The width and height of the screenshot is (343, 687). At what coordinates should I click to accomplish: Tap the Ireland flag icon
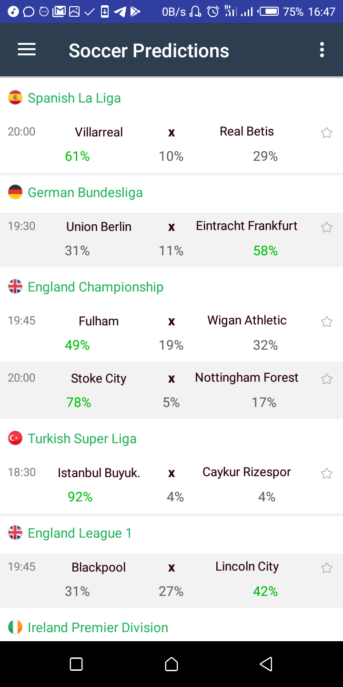pyautogui.click(x=15, y=627)
